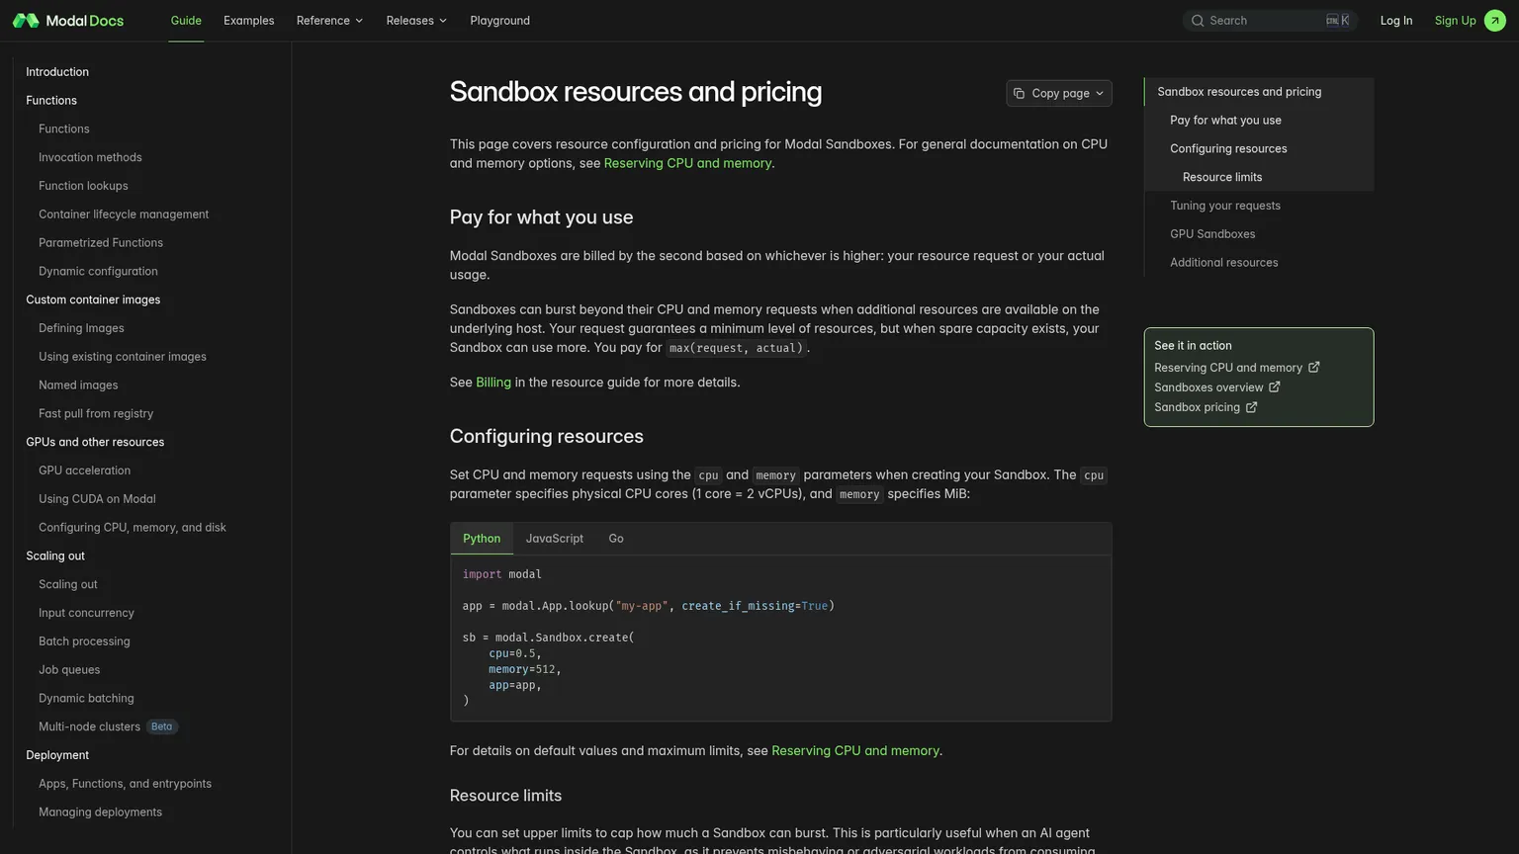Image resolution: width=1519 pixels, height=854 pixels.
Task: Click the Configuring resources heading
Action: point(546,437)
